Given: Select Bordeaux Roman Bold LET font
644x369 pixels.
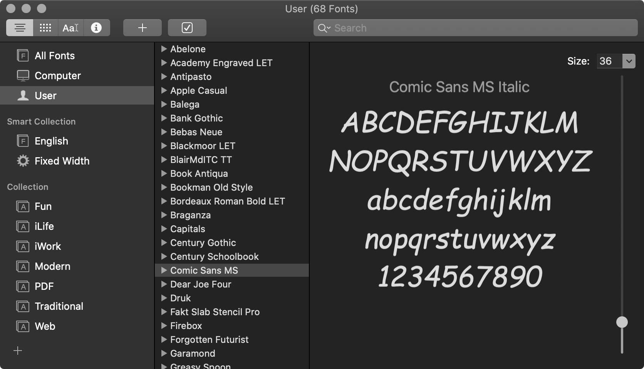Looking at the screenshot, I should point(232,201).
